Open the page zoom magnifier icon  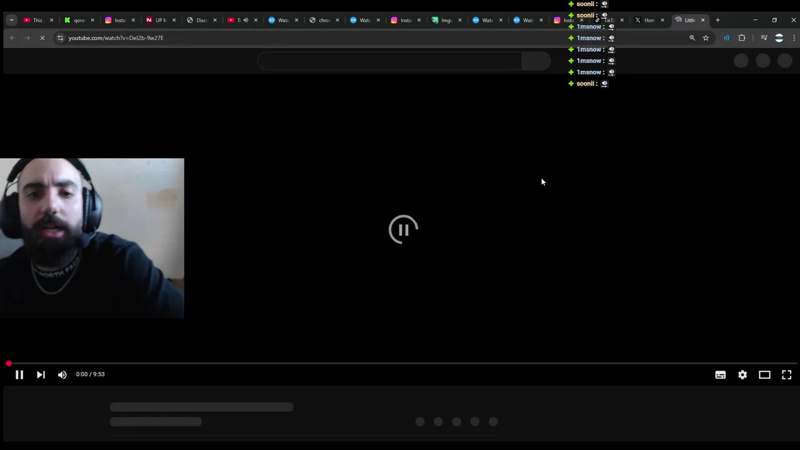point(692,38)
